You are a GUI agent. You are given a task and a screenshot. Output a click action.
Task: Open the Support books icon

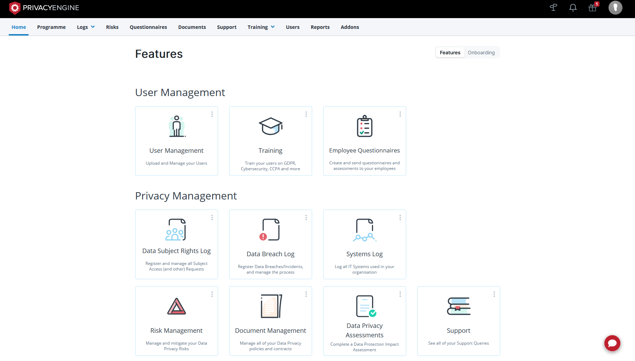click(458, 306)
